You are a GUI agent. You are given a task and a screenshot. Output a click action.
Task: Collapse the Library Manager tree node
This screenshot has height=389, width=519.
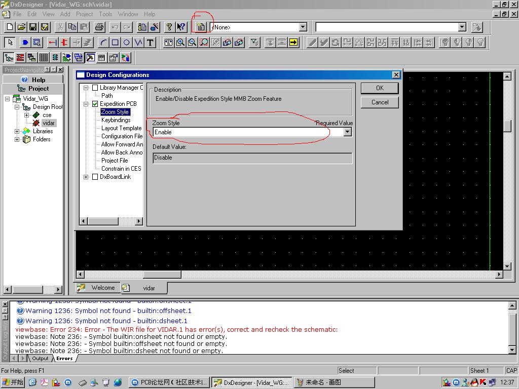coord(86,88)
